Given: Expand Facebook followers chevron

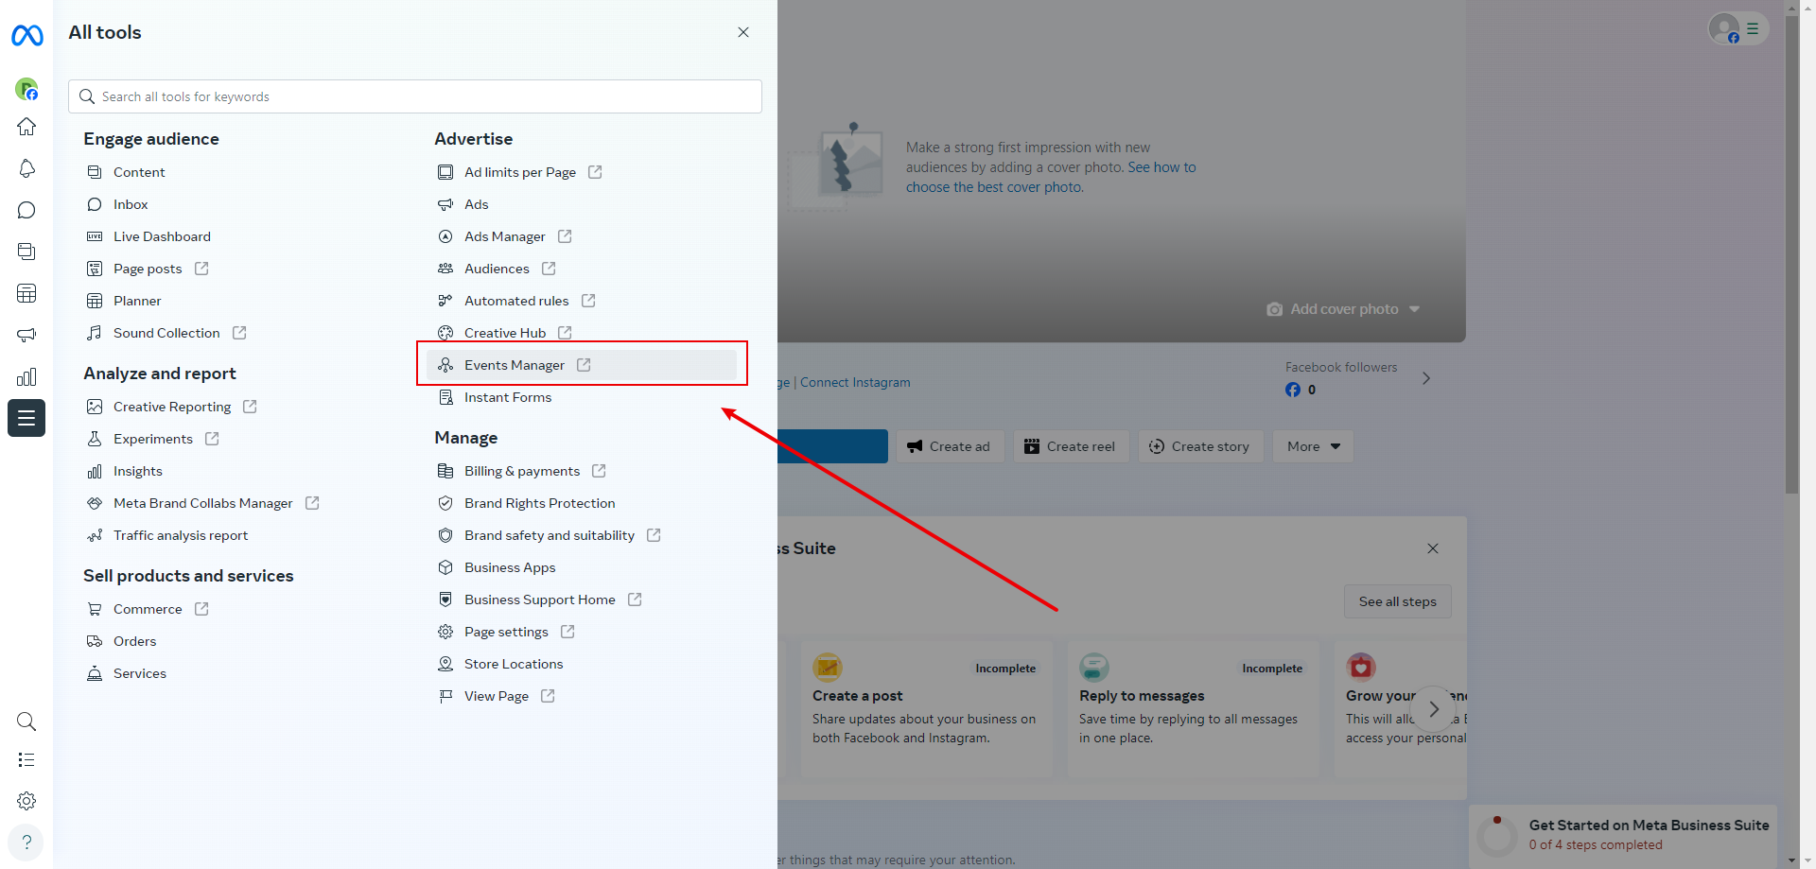Looking at the screenshot, I should [x=1426, y=378].
